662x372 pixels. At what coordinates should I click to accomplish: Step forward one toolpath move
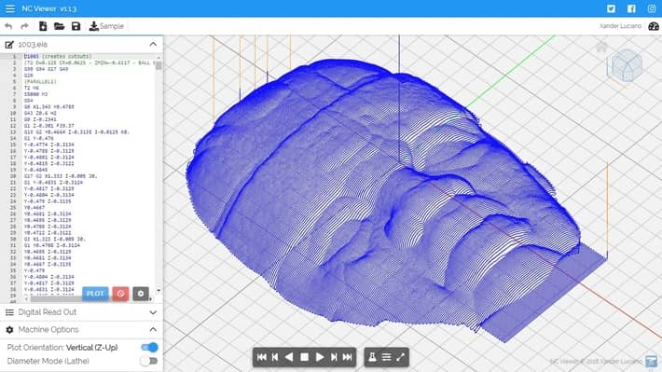click(334, 357)
